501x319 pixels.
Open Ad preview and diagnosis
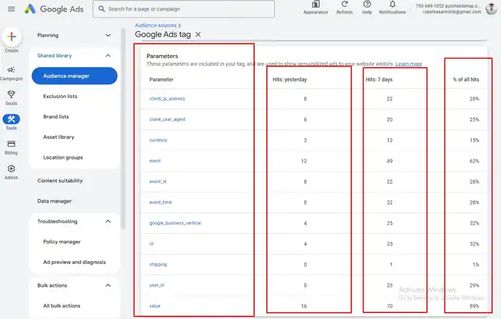(74, 262)
